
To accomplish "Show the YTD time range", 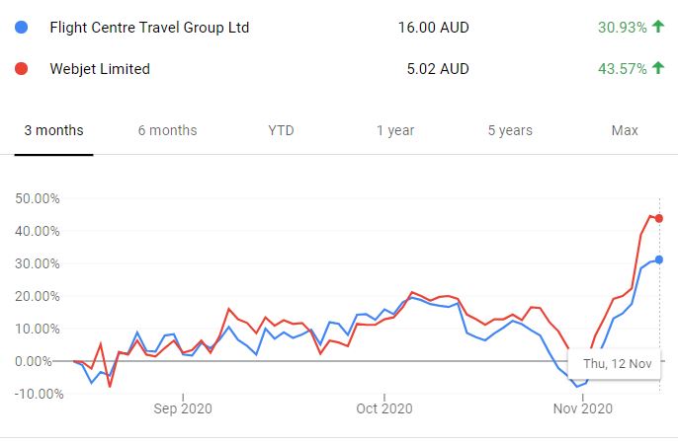I will coord(281,130).
